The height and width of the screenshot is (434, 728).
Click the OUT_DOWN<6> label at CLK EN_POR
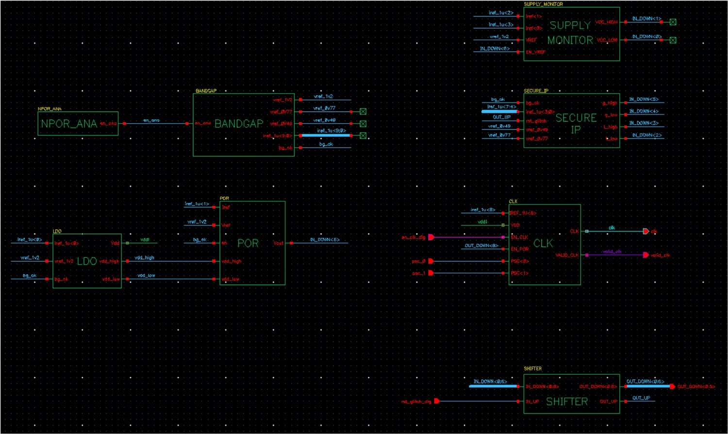[x=481, y=245]
